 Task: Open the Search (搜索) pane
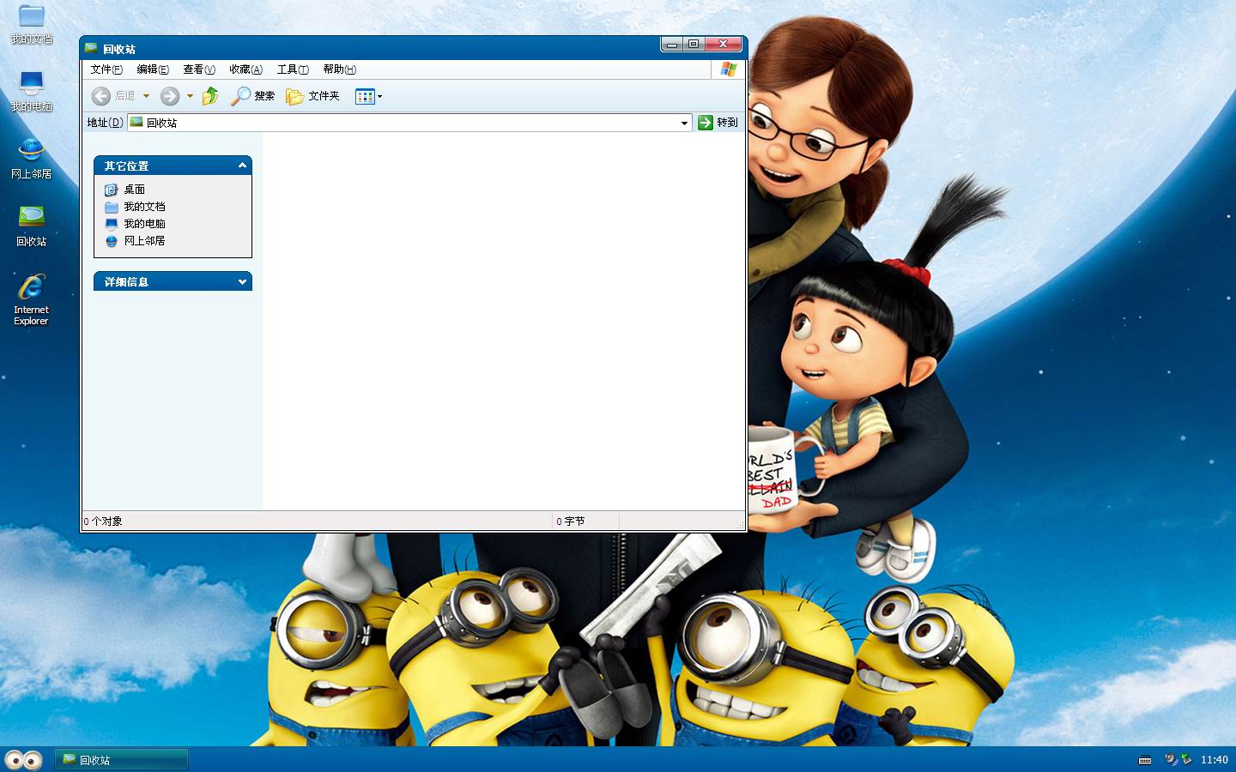click(x=253, y=96)
